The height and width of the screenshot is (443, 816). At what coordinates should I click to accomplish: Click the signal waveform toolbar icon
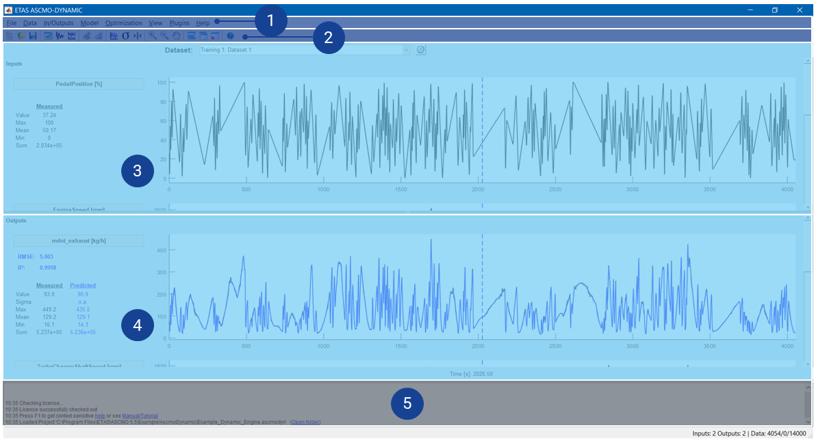[60, 36]
